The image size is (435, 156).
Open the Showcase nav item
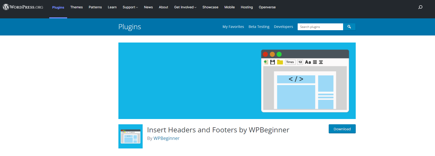pyautogui.click(x=210, y=7)
